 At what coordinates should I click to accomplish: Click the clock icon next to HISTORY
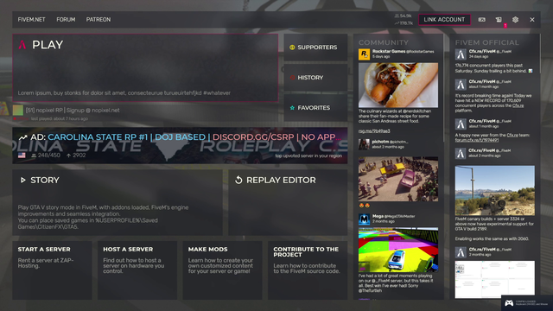(x=292, y=78)
